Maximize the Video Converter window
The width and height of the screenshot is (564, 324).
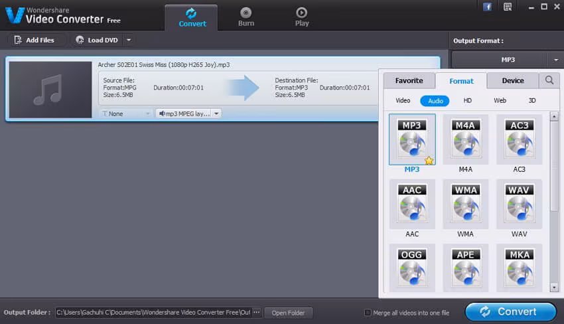pyautogui.click(x=544, y=7)
